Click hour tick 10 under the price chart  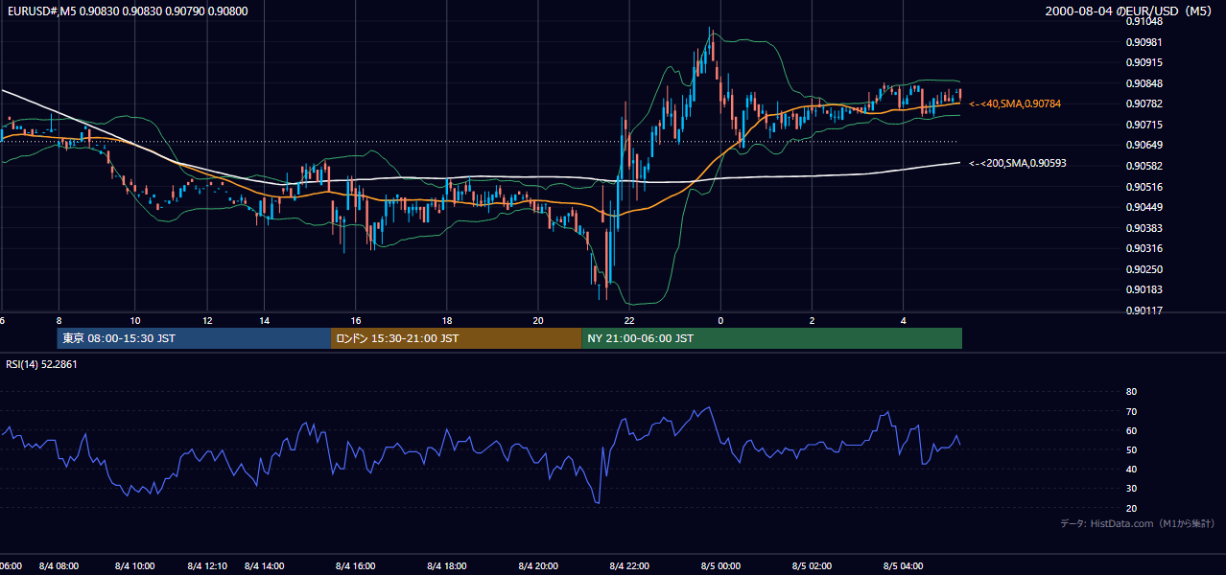click(x=135, y=321)
